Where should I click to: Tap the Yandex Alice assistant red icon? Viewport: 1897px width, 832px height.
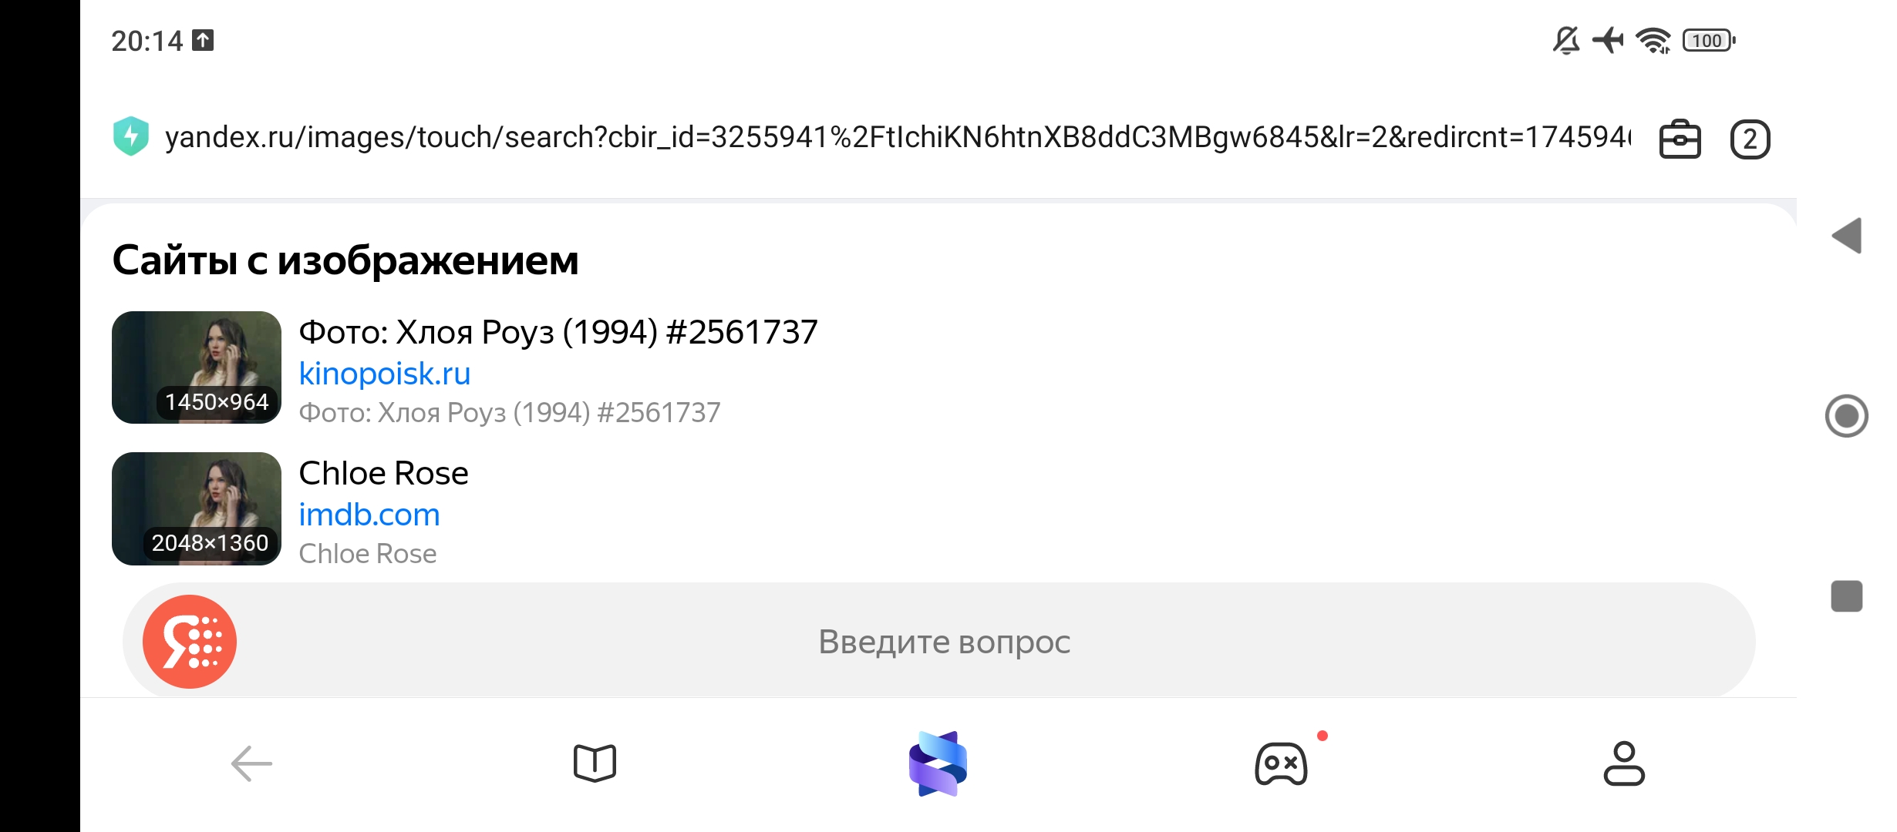[x=190, y=641]
